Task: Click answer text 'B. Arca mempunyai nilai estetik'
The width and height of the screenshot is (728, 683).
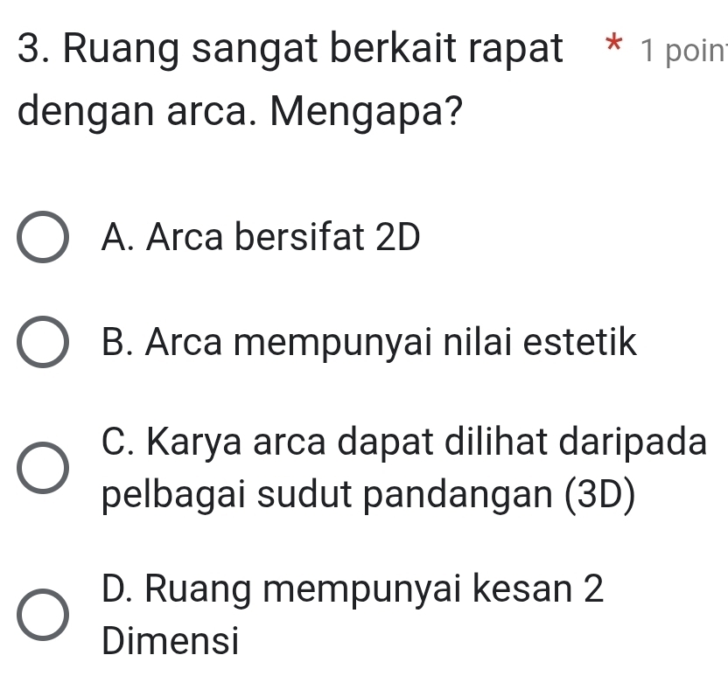Action: [367, 342]
